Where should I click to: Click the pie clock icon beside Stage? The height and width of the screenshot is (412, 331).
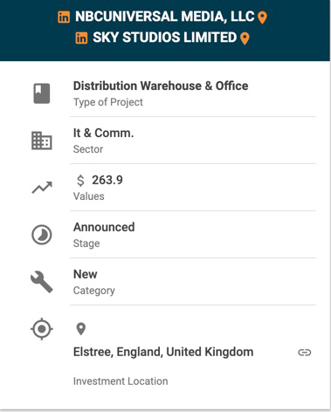click(x=42, y=235)
